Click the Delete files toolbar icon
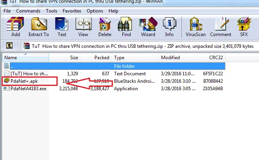 pos(105,24)
